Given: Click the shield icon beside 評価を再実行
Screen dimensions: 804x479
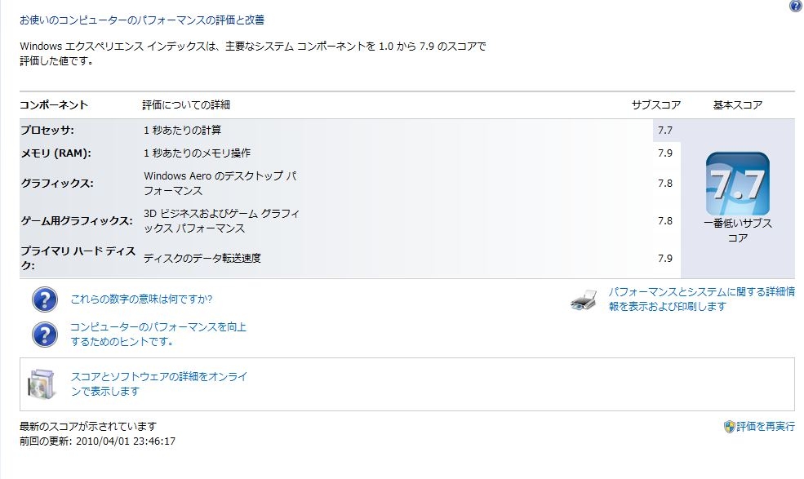Looking at the screenshot, I should tap(730, 426).
